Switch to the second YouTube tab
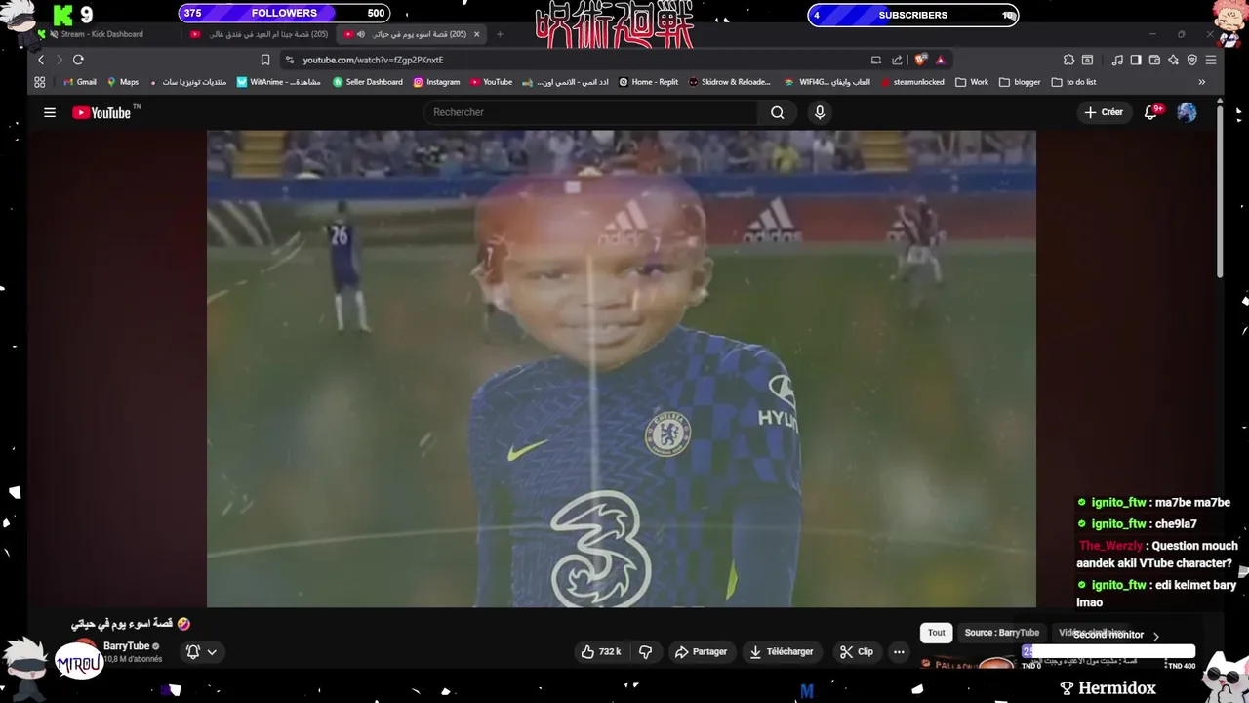The height and width of the screenshot is (703, 1249). [x=260, y=34]
